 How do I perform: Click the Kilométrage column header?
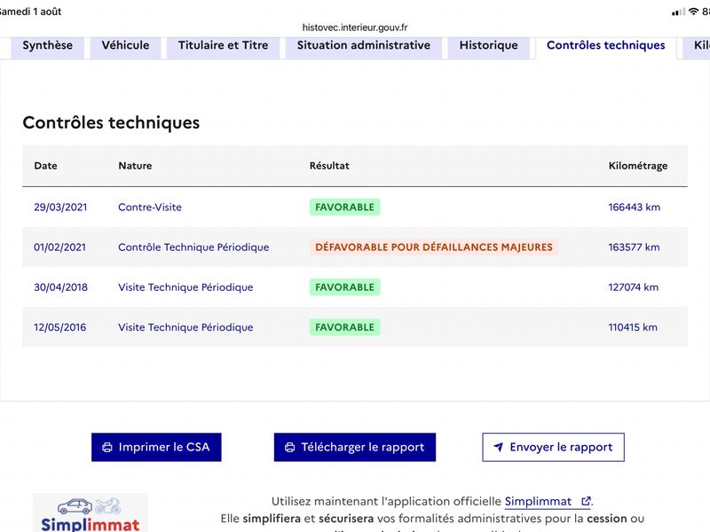point(638,166)
